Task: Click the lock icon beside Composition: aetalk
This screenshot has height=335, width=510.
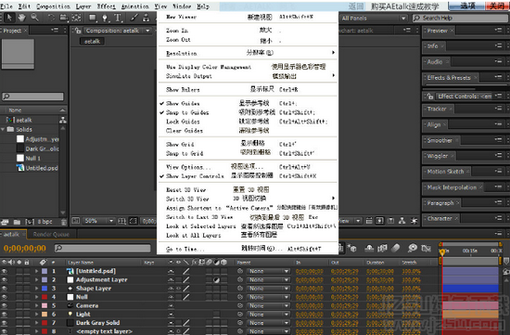Action: [x=78, y=31]
